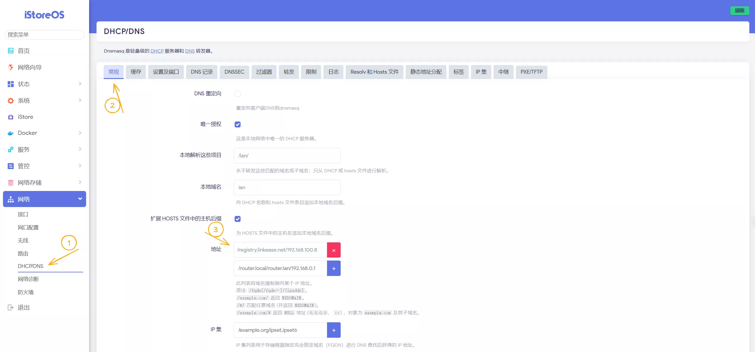Image resolution: width=755 pixels, height=352 pixels.
Task: Click the local domain input field
Action: tap(287, 187)
